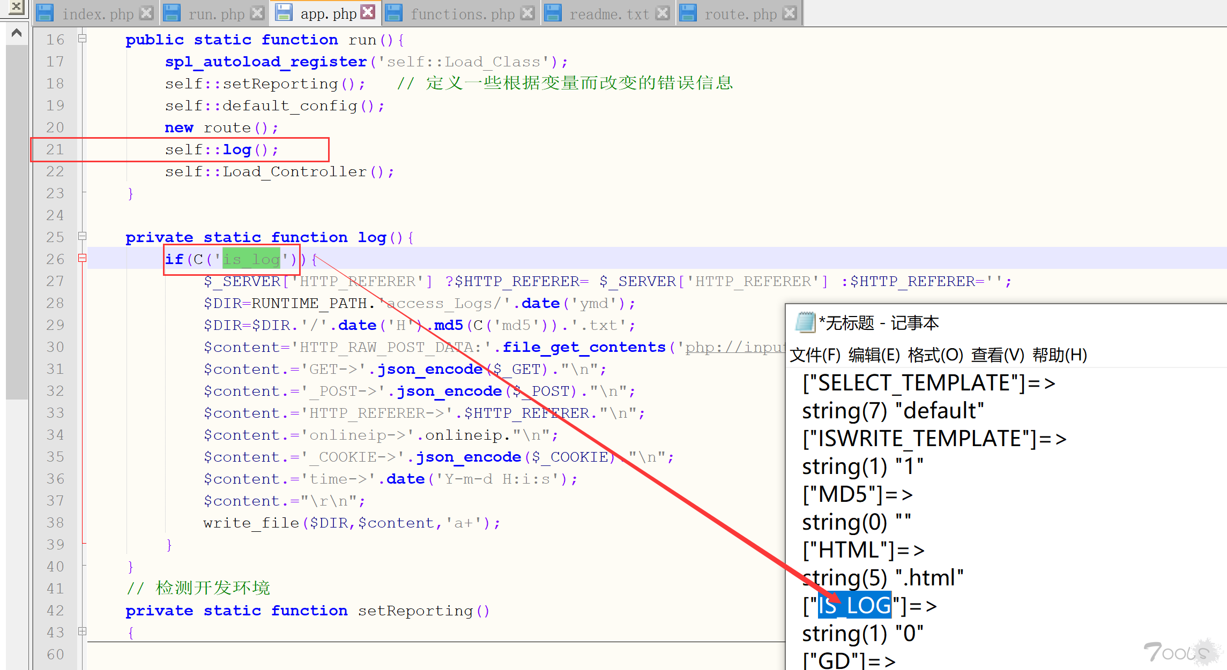Collapse the if block fold at line 26
The image size is (1227, 670).
(x=82, y=258)
